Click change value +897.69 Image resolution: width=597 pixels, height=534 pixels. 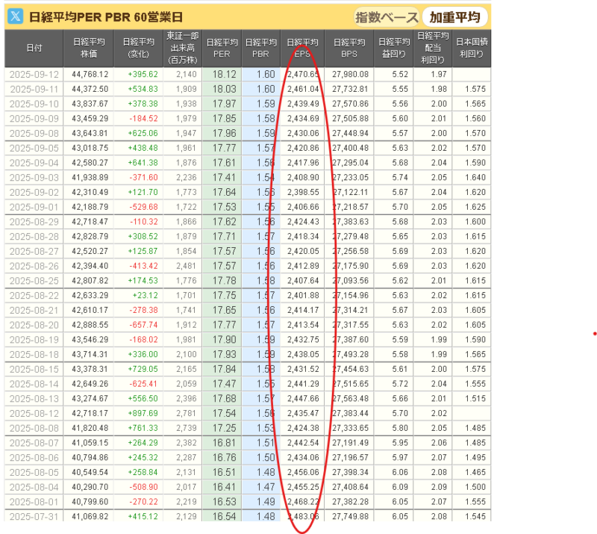pyautogui.click(x=143, y=414)
